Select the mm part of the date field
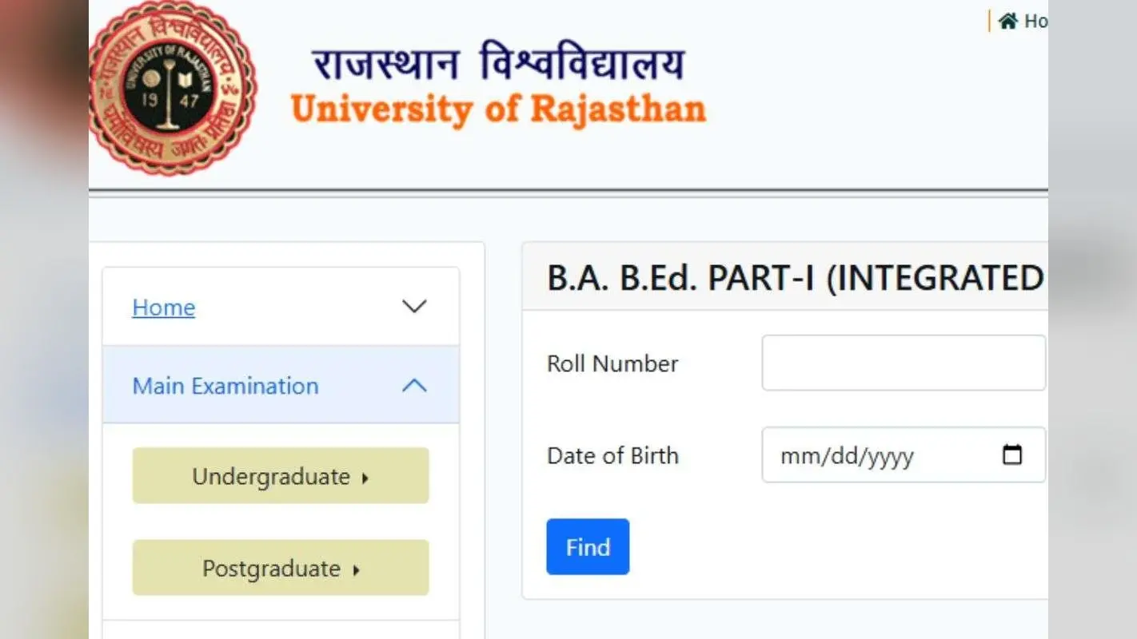The width and height of the screenshot is (1137, 639). (x=795, y=457)
